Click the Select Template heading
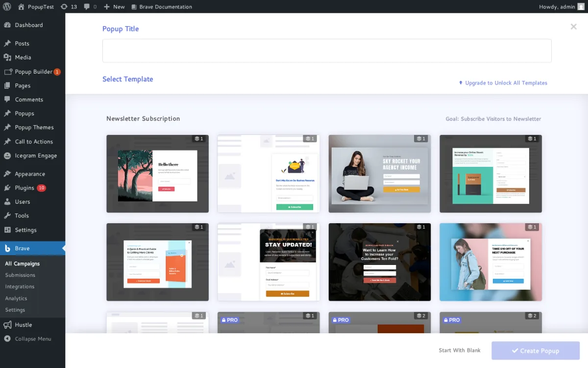This screenshot has height=368, width=588. 128,79
